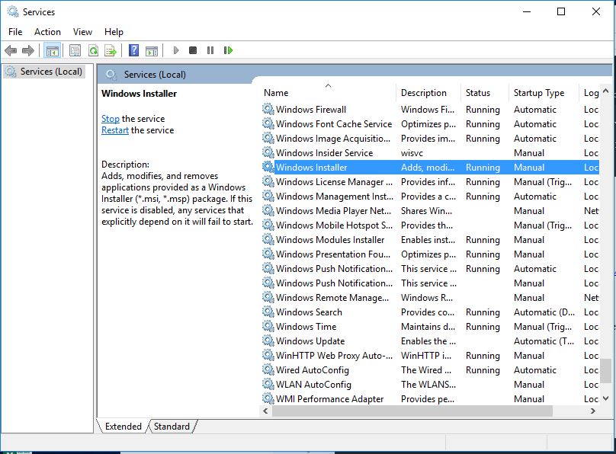Click the Back navigation arrow
This screenshot has height=454, width=616.
[x=11, y=50]
